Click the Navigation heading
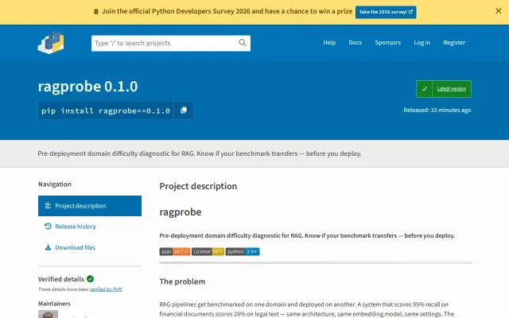The image size is (509, 318). (55, 184)
